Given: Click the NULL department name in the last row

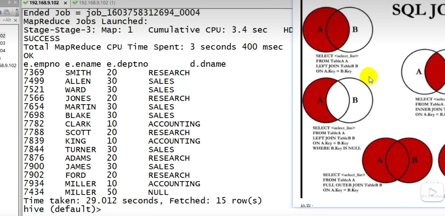Looking at the screenshot, I should 159,192.
